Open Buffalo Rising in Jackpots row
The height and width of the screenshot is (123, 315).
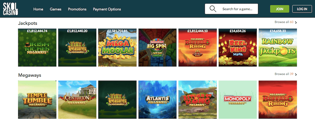[198, 48]
